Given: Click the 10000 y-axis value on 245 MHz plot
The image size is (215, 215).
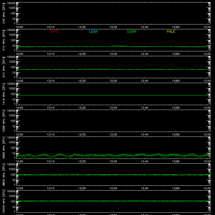Looking at the screenshot, I should click(11, 3).
